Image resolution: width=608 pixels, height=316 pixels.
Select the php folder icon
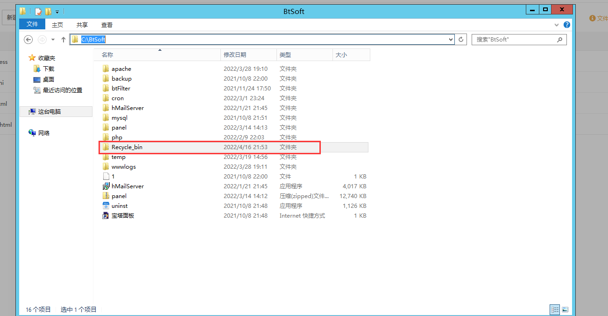(106, 137)
